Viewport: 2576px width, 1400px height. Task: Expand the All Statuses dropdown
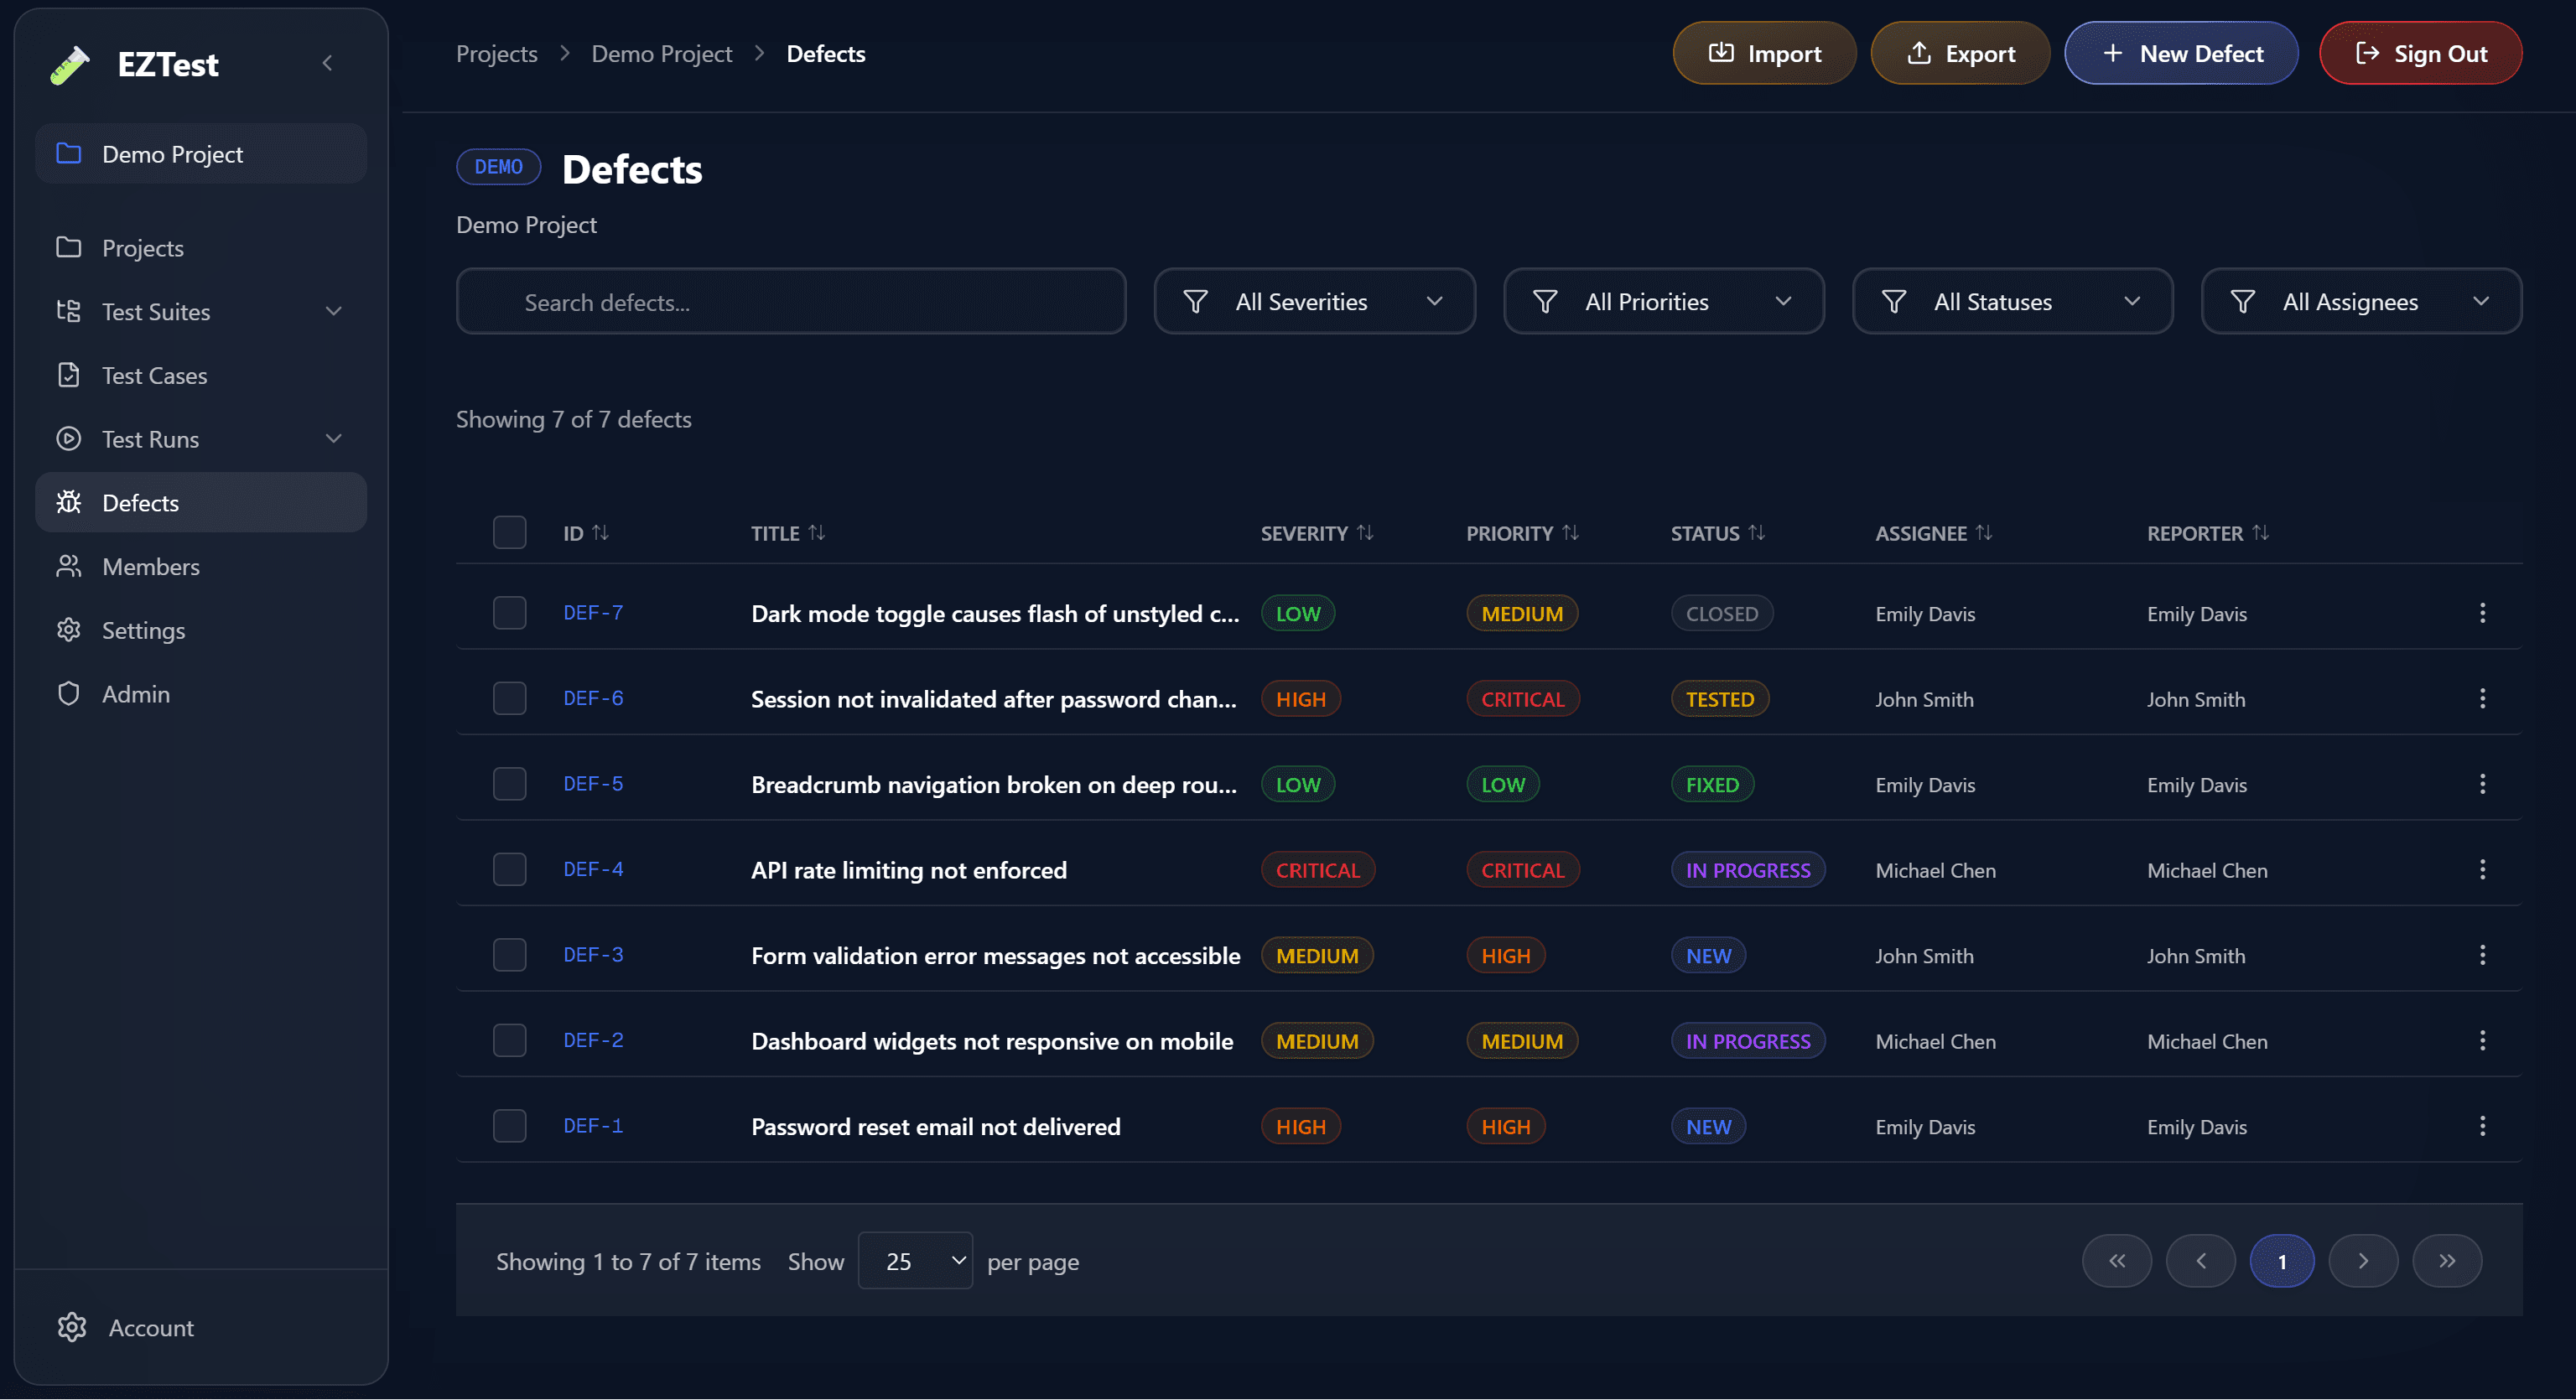pyautogui.click(x=2012, y=301)
